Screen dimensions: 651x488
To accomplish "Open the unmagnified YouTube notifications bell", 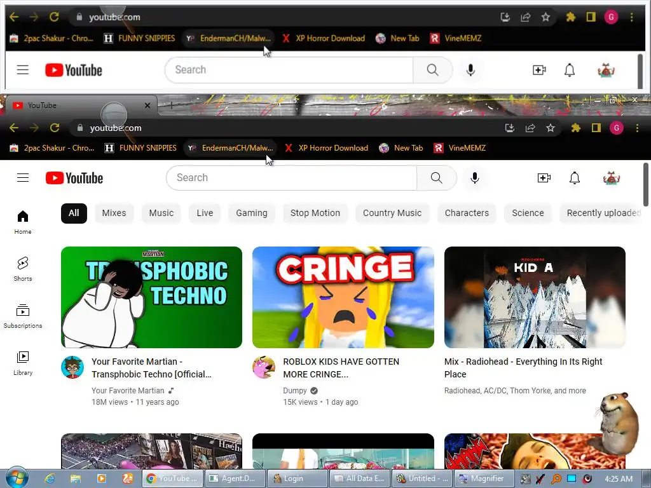I will 575,178.
